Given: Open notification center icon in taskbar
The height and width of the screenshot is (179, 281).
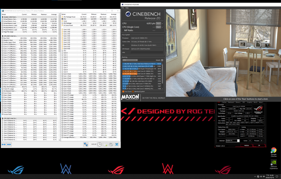Looking at the screenshot, I should pyautogui.click(x=277, y=177).
